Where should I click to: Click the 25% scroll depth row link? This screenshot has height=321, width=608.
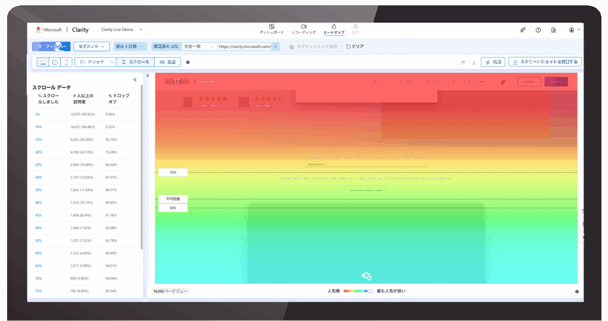(x=39, y=165)
